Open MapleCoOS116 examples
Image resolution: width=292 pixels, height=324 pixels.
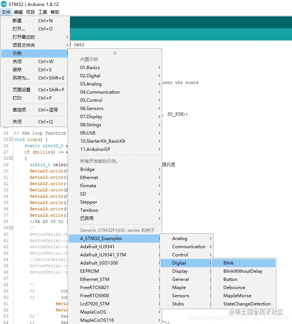[x=115, y=320]
